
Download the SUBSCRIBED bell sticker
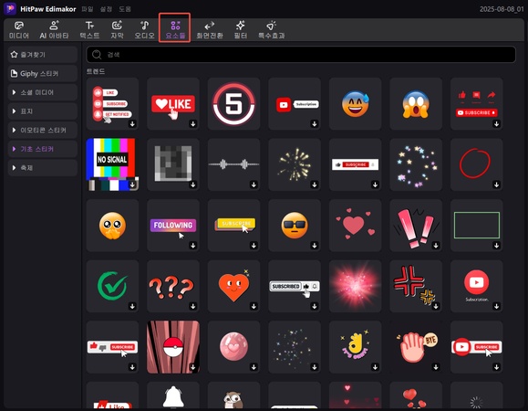(315, 306)
